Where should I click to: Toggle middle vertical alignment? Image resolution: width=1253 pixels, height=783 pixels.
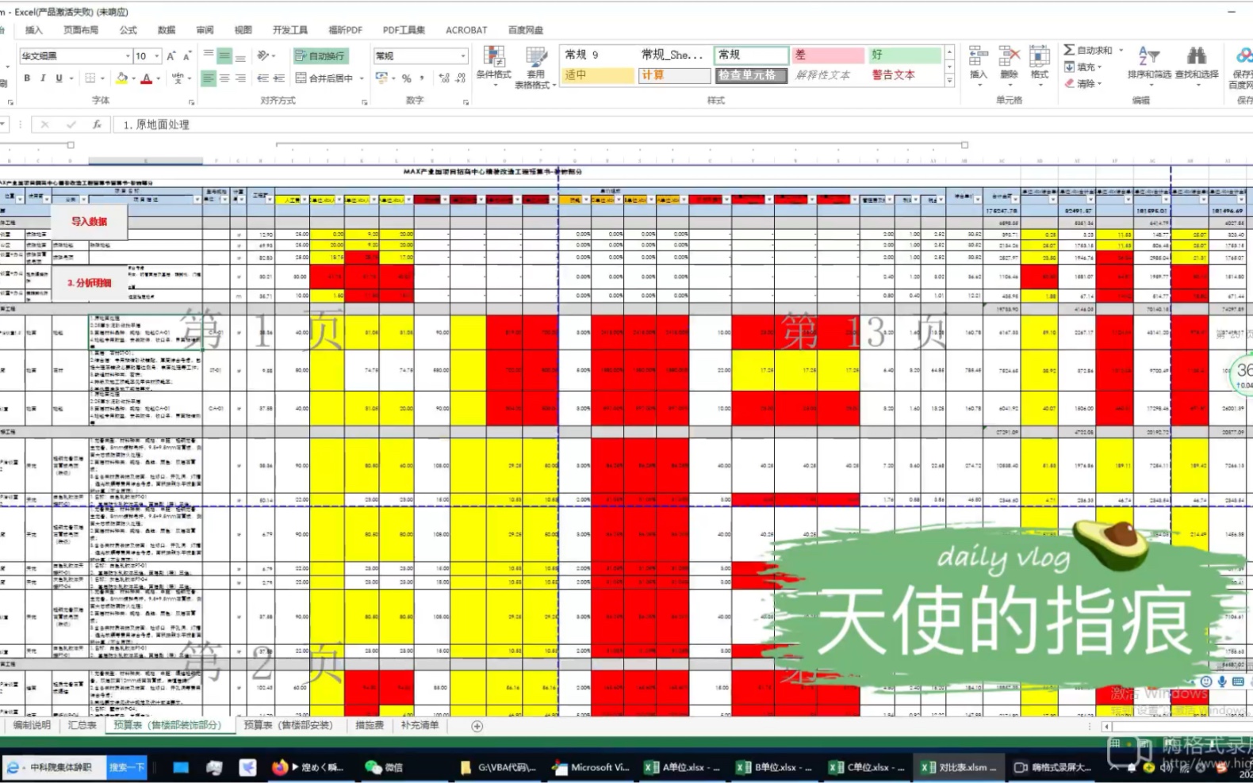click(x=224, y=55)
